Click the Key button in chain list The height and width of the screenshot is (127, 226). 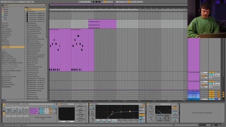pos(42,107)
